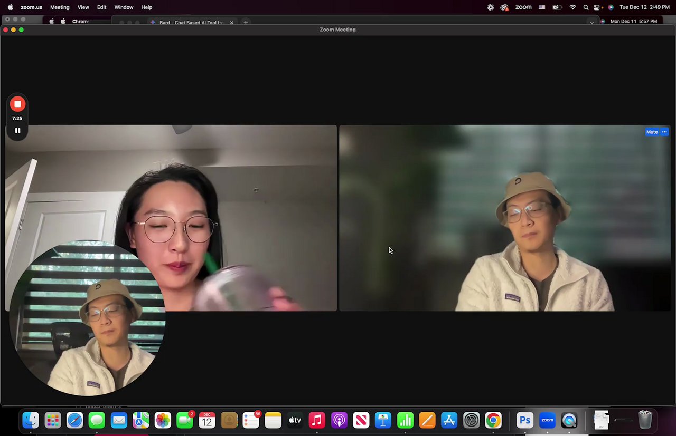Open the Creative Cloud menu bar icon
This screenshot has width=676, height=436.
[504, 7]
